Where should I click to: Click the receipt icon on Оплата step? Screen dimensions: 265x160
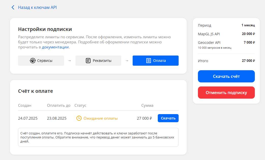(x=149, y=61)
